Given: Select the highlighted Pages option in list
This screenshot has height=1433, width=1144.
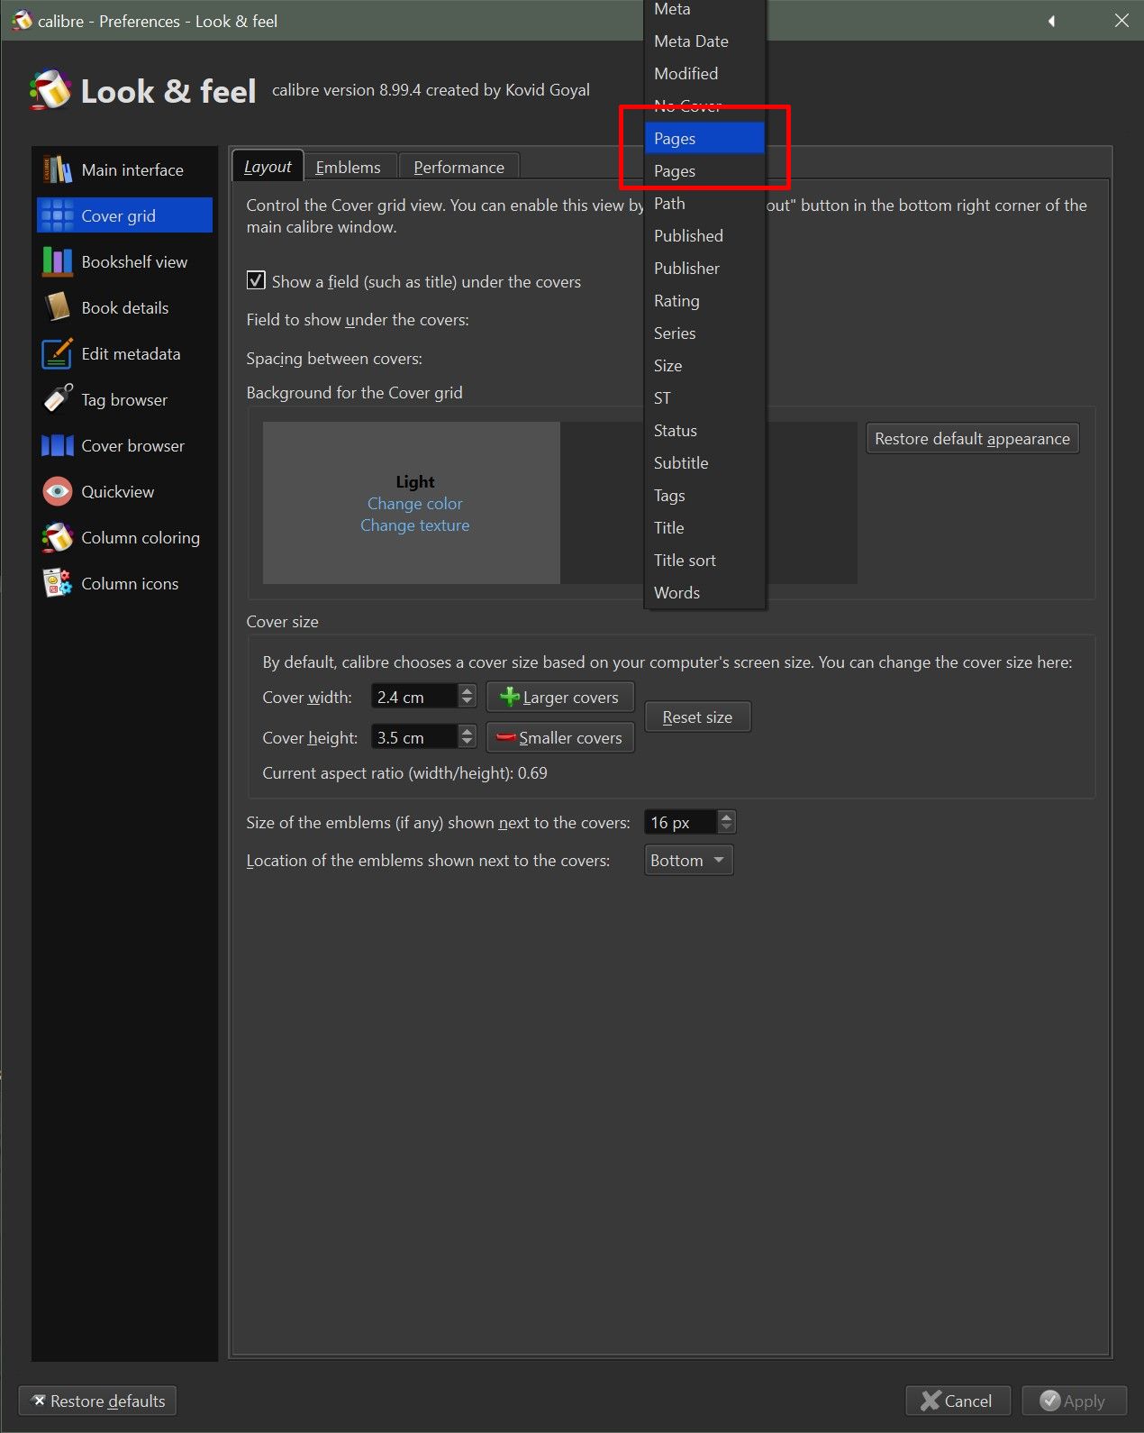Looking at the screenshot, I should [x=704, y=139].
